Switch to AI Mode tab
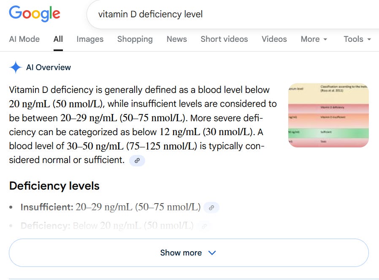 pos(24,39)
